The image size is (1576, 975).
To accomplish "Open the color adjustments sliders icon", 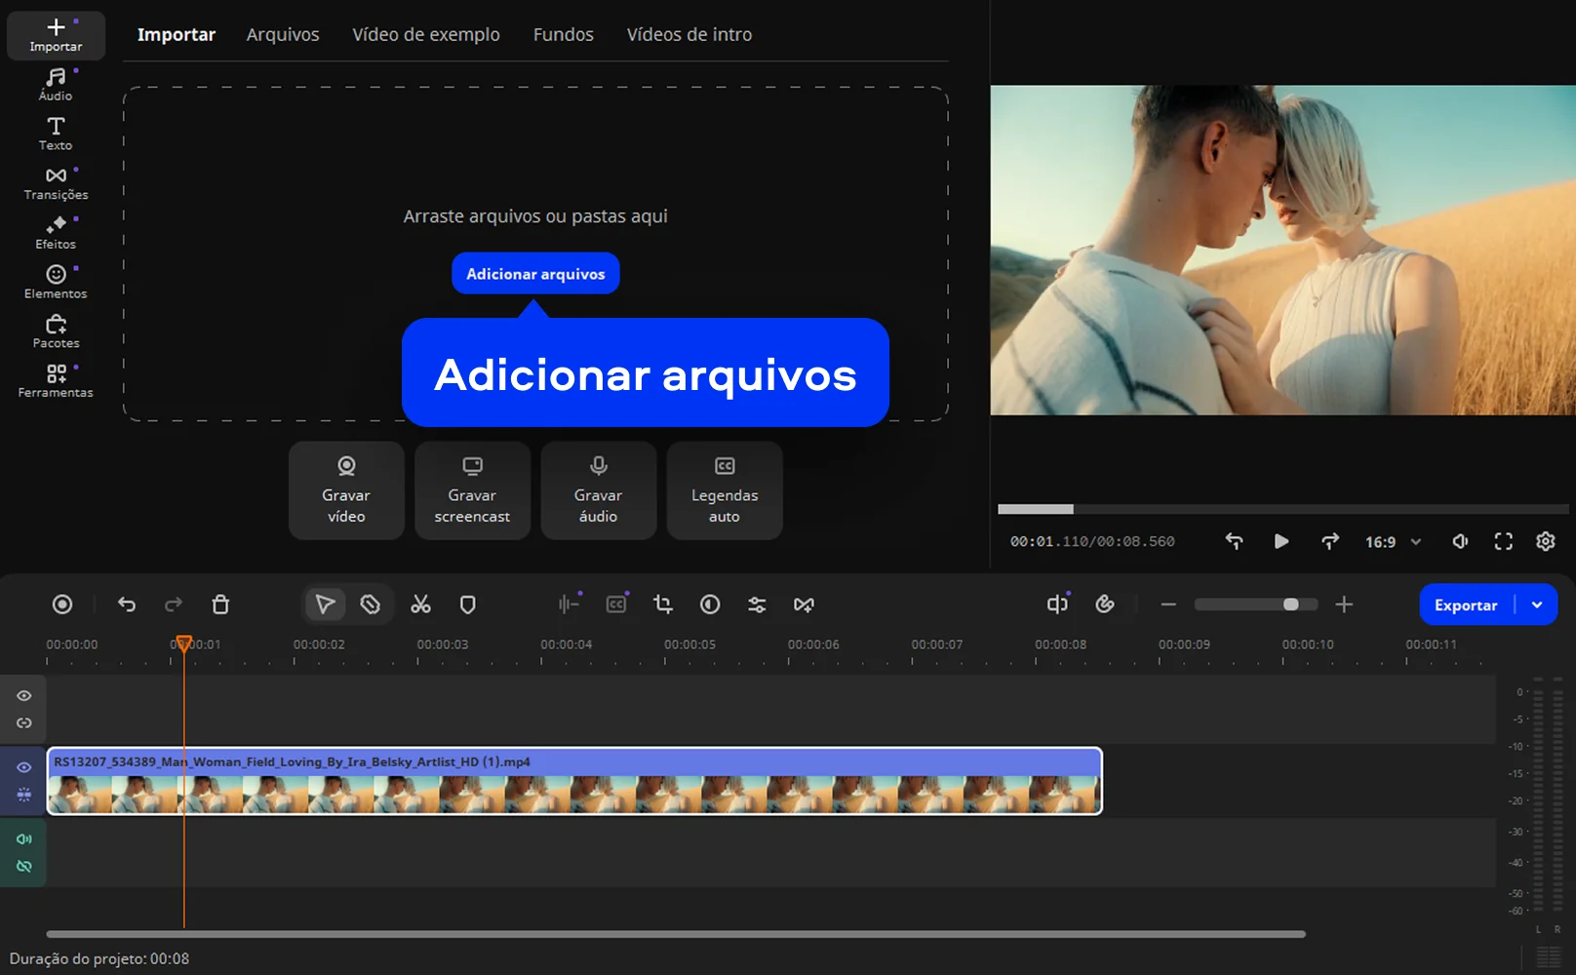I will (x=757, y=604).
